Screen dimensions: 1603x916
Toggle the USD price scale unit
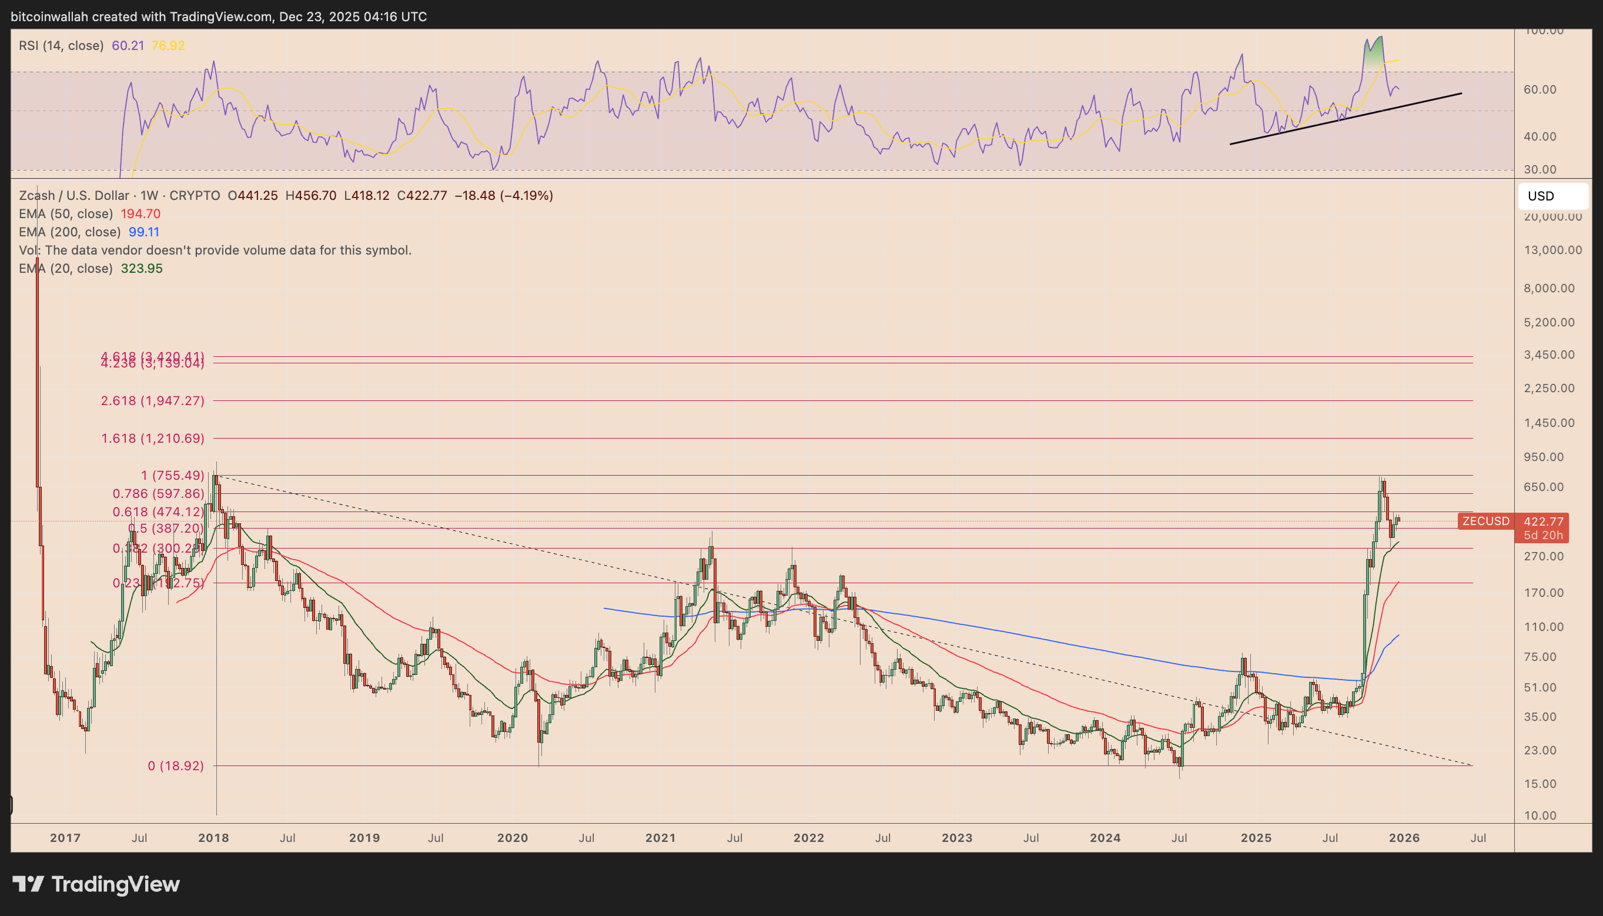click(1552, 196)
